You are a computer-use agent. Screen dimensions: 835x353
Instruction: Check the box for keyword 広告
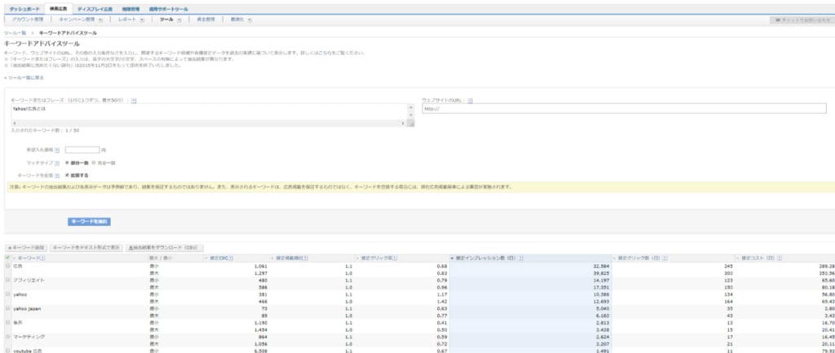7,265
